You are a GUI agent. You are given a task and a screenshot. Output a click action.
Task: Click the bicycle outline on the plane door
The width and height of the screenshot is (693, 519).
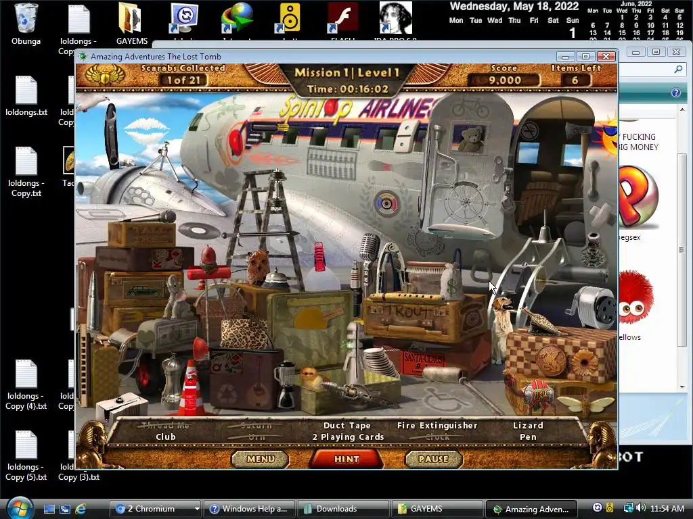click(470, 106)
